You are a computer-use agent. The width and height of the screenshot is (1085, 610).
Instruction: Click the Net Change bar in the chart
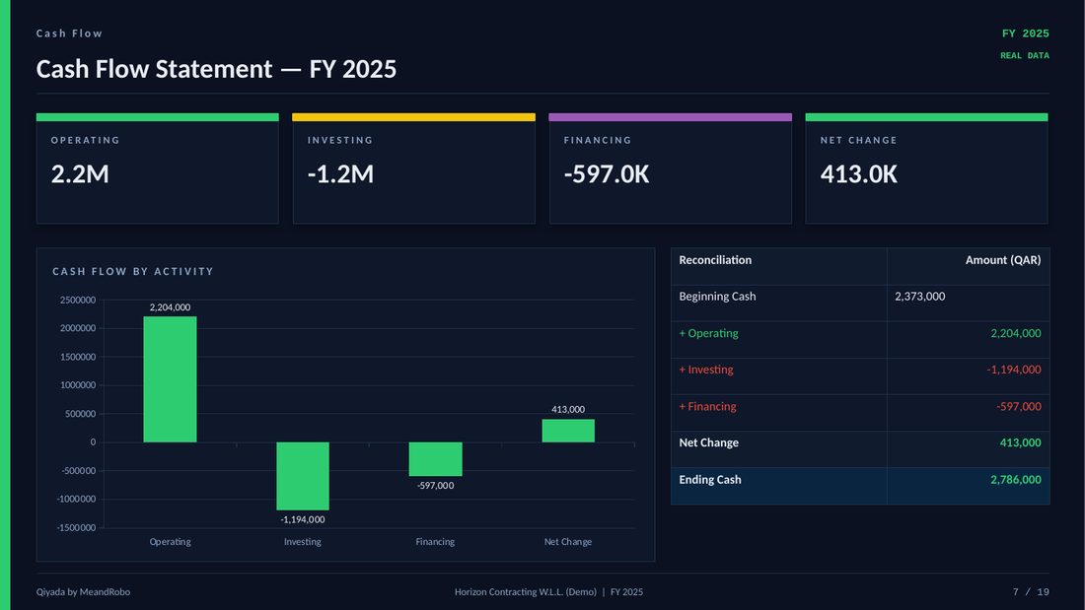click(568, 431)
